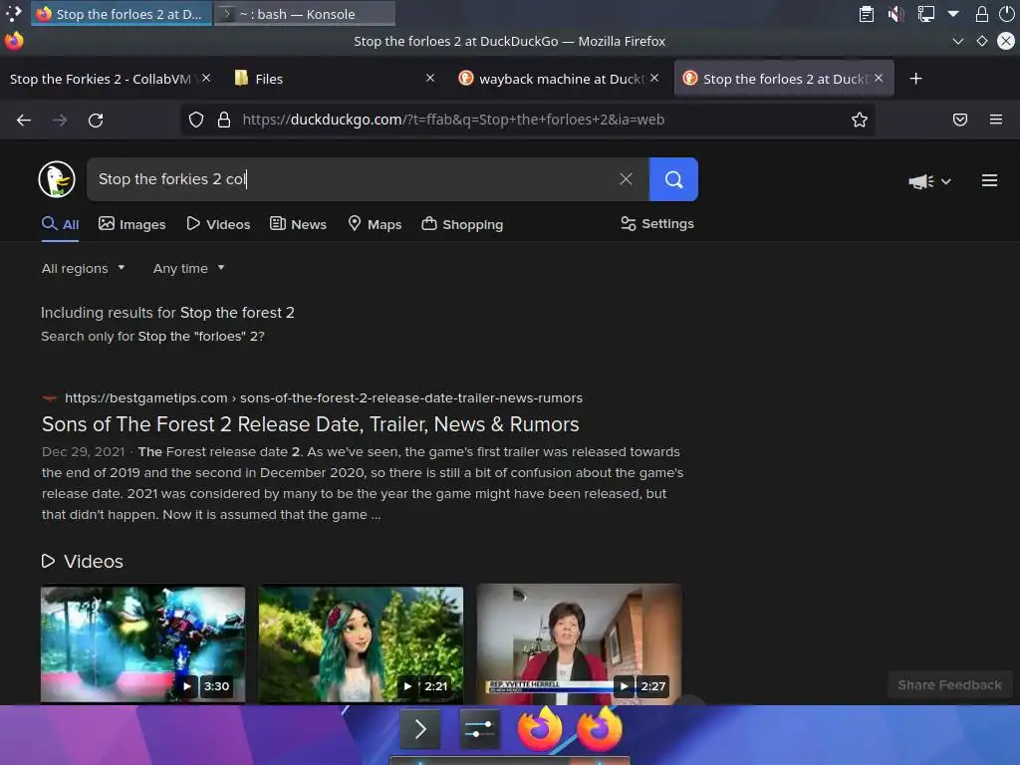Viewport: 1020px width, 765px height.
Task: Click the Share Feedback button
Action: point(949,685)
